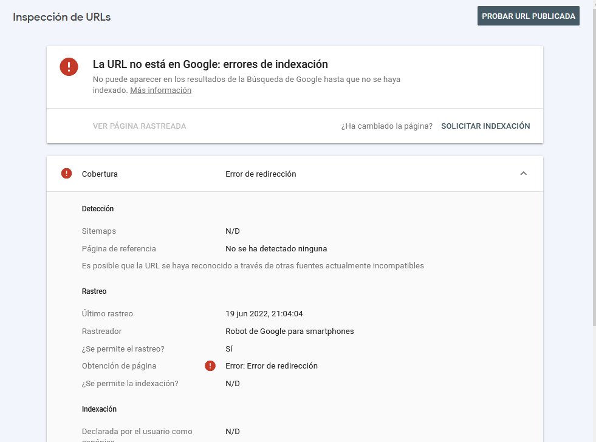Viewport: 596px width, 442px height.
Task: Select the Inspección de URLs heading
Action: tap(61, 17)
